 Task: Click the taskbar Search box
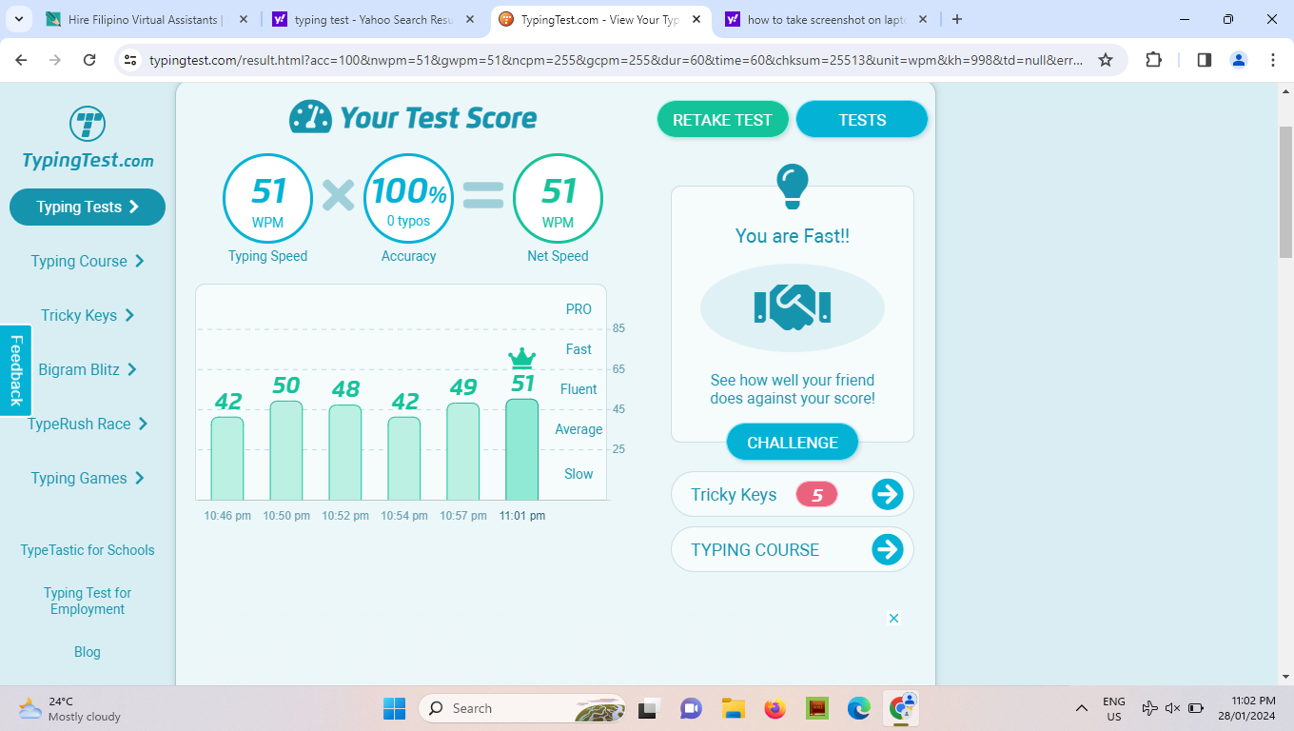[x=522, y=708]
